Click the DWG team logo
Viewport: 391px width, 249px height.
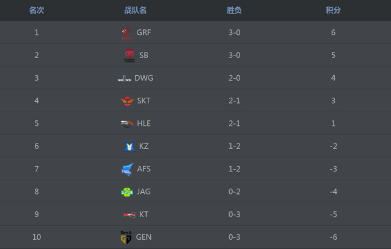[124, 78]
